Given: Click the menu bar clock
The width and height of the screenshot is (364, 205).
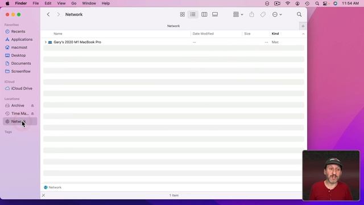Looking at the screenshot, I should pos(350,3).
